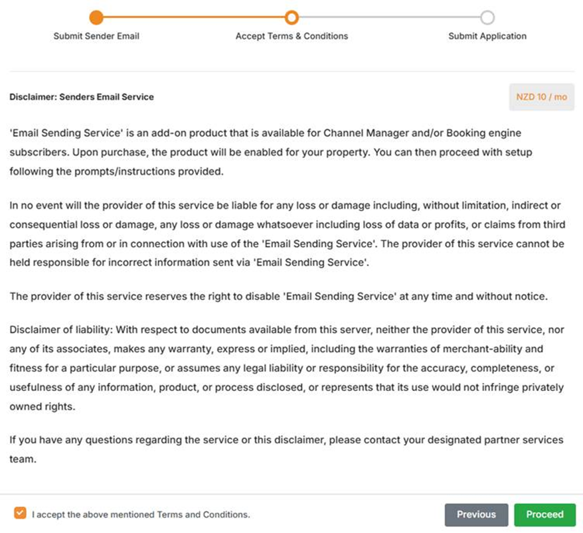The height and width of the screenshot is (533, 583).
Task: Click the grey progress line before Submit Application
Action: (x=389, y=17)
